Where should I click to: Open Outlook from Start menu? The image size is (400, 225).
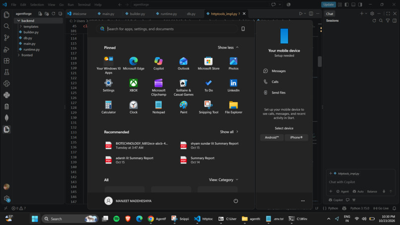click(x=184, y=64)
